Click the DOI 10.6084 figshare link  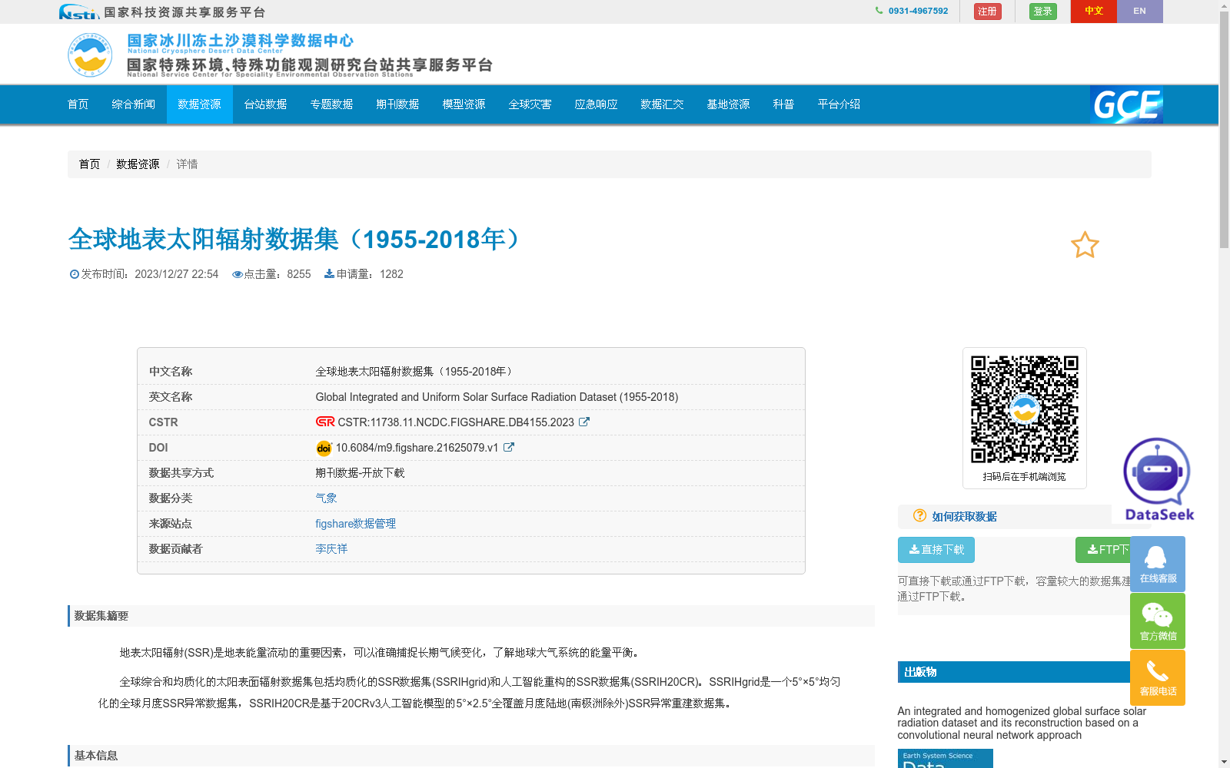click(x=417, y=447)
